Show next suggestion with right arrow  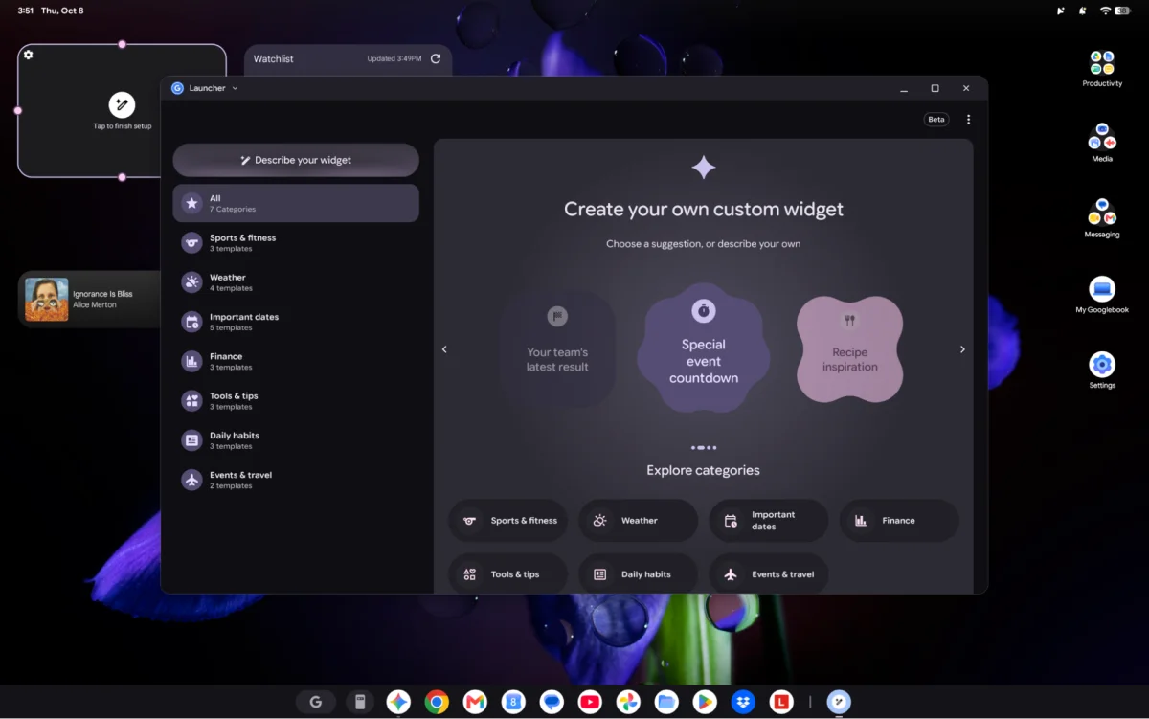[x=962, y=349]
